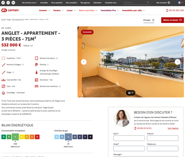Screen dimensions: 185x157
Task: Open the LinkedIn social icon
Action: tap(13, 3)
